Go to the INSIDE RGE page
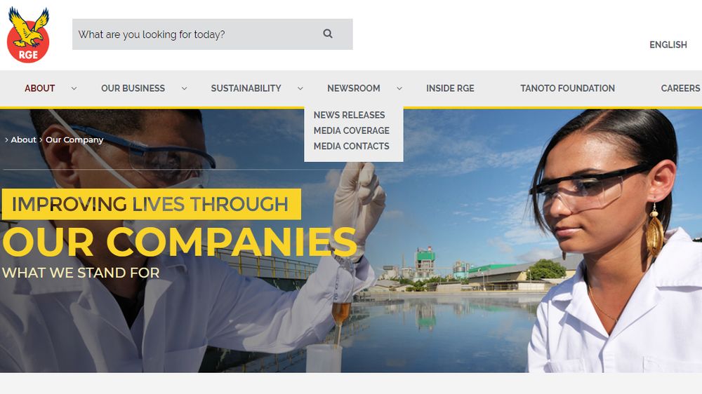Viewport: 702px width, 394px height. pos(450,88)
